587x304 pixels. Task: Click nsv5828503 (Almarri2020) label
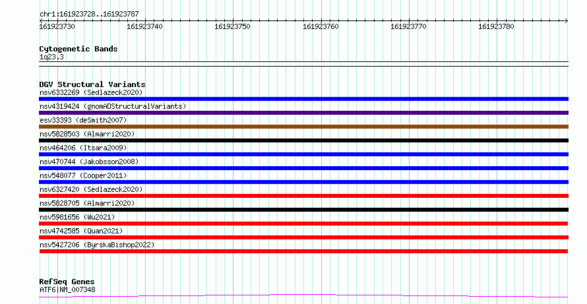coord(87,134)
